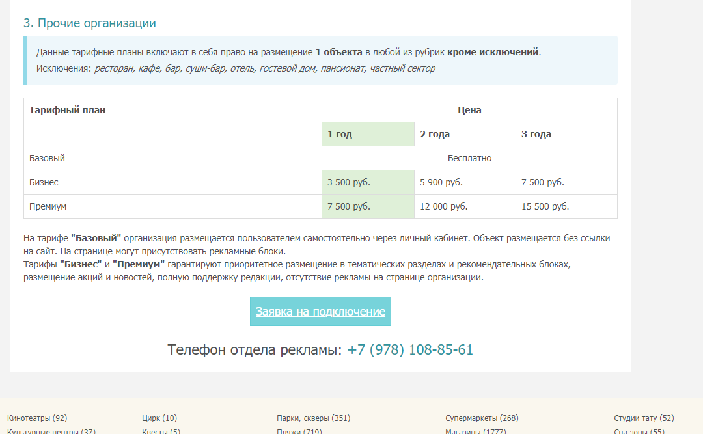
Task: Select the 3 года column header
Action: point(566,134)
